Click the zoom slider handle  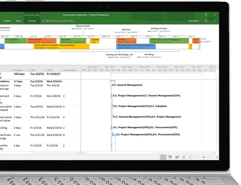coord(204,157)
